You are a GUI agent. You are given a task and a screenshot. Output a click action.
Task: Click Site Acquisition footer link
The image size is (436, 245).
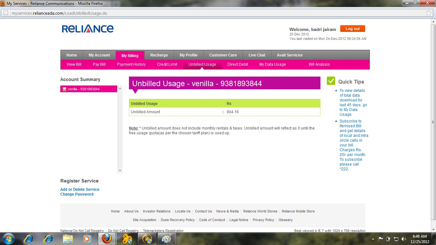145,220
